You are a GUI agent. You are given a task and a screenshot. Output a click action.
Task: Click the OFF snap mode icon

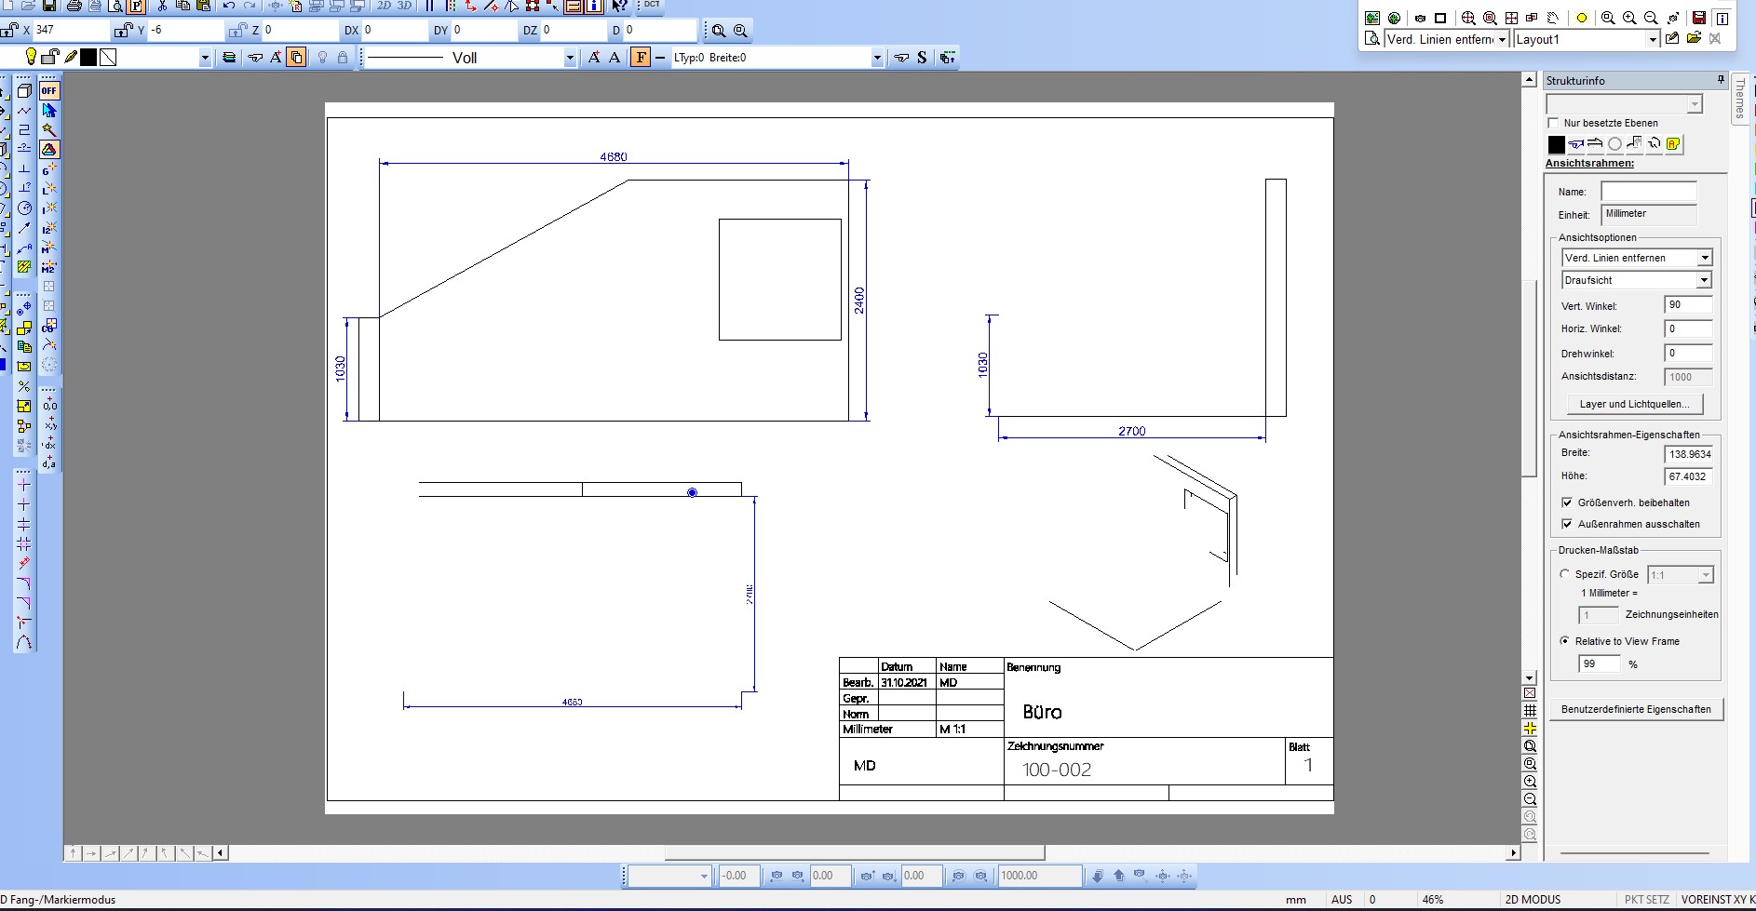pos(49,90)
